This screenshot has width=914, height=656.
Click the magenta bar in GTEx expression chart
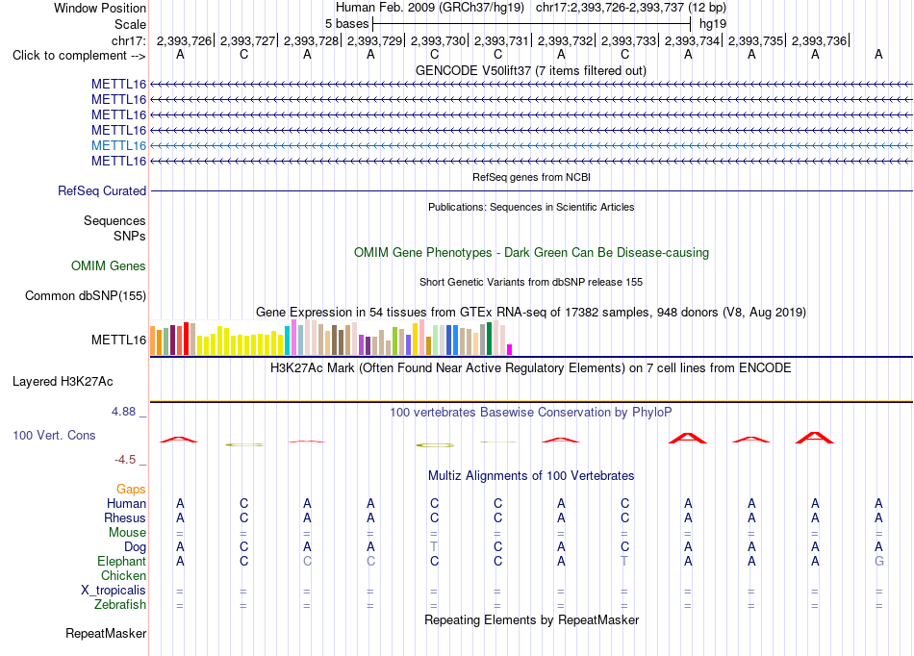pos(510,349)
